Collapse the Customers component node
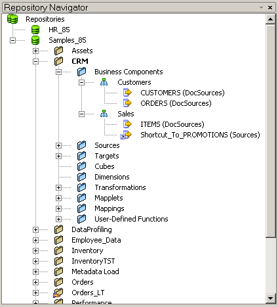 [81, 82]
